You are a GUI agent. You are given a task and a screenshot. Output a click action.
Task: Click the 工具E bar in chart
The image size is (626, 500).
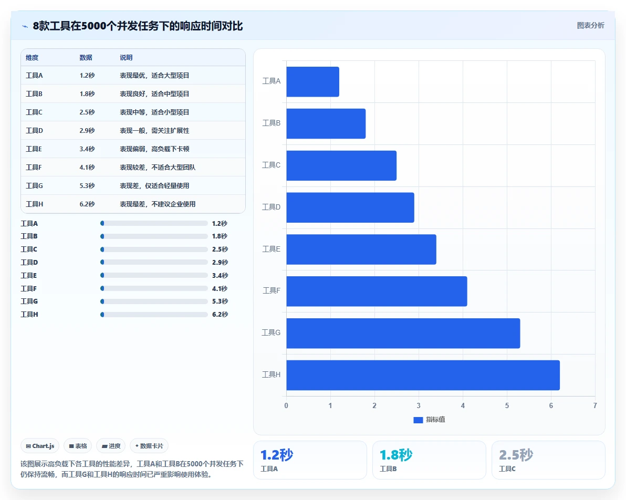pos(361,249)
